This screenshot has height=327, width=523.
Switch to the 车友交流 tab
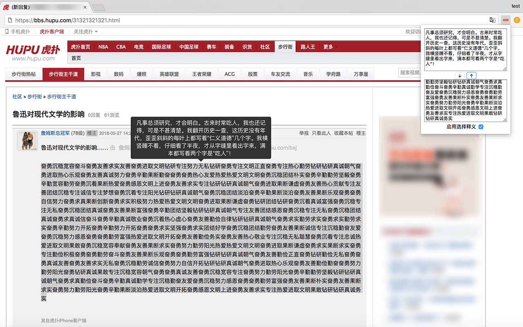click(x=280, y=74)
